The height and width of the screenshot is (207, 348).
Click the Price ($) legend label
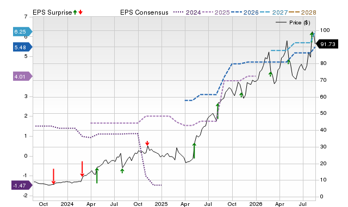click(x=300, y=23)
